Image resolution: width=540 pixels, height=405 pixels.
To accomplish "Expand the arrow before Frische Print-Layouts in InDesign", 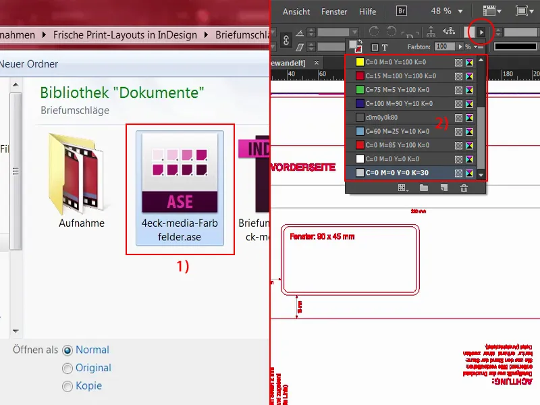I will pos(44,35).
